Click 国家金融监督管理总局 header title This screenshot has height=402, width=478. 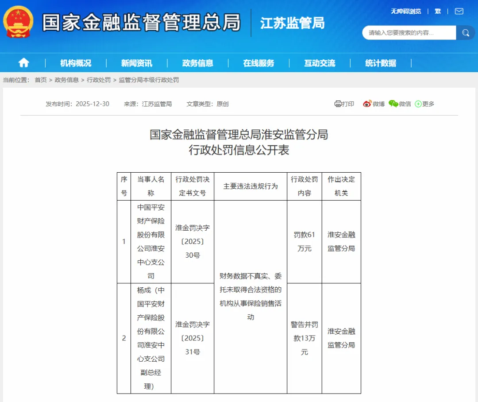pos(142,22)
